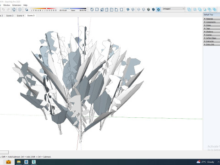The height and width of the screenshot is (165, 220).
Task: Expand the Shadows tray panel
Action: (x=212, y=32)
